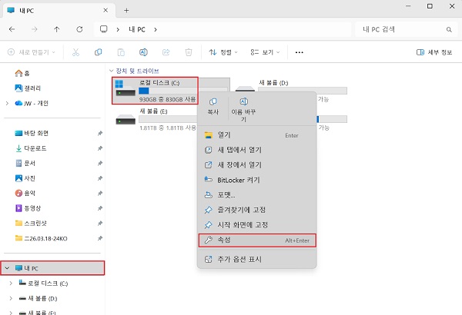Go up one folder level arrow

[57, 29]
